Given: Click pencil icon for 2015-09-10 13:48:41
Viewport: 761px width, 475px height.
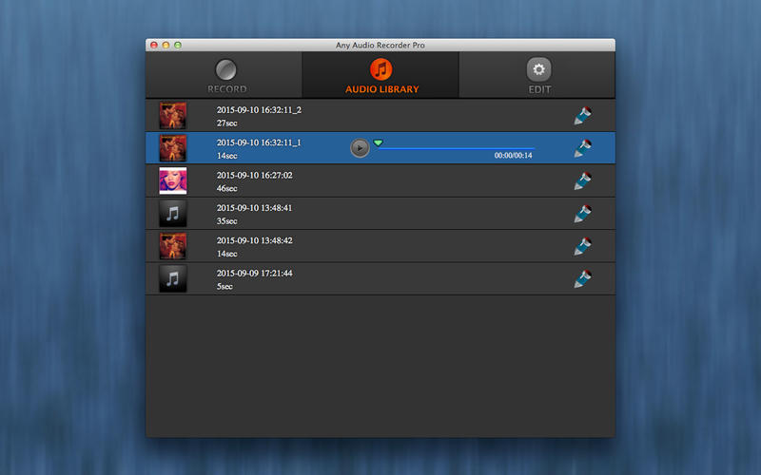Looking at the screenshot, I should pyautogui.click(x=582, y=213).
